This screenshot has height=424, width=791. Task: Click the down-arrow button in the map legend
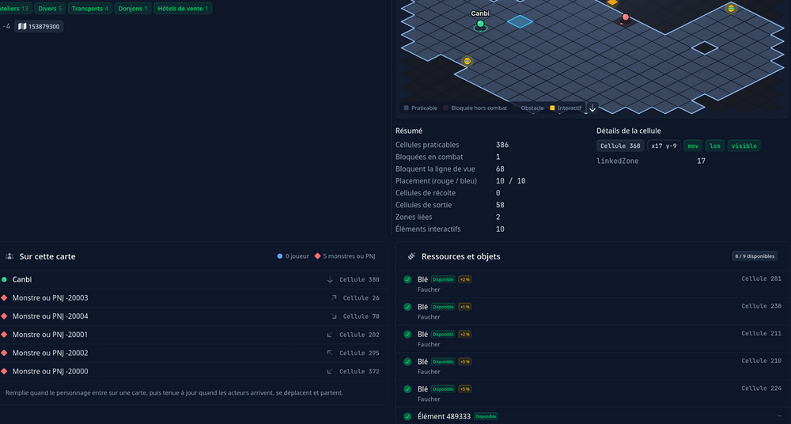(x=592, y=108)
